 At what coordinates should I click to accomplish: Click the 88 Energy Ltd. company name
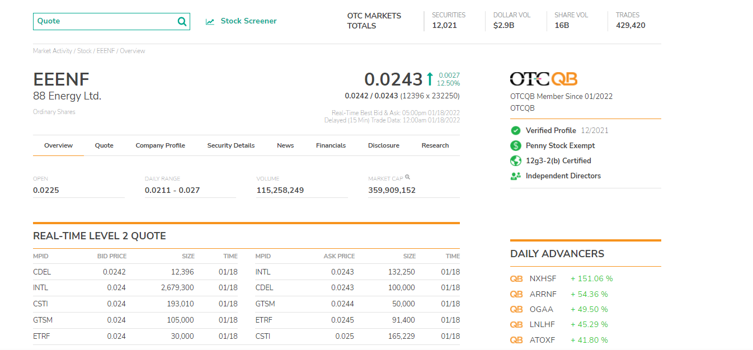pos(67,96)
